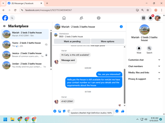Open Jessica conversation in chat list
The image size is (165, 123).
pyautogui.click(x=25, y=55)
